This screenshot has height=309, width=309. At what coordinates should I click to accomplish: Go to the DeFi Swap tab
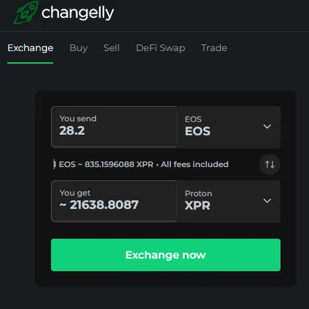(x=160, y=48)
